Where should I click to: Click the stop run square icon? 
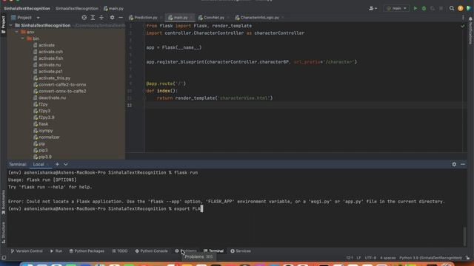[441, 8]
